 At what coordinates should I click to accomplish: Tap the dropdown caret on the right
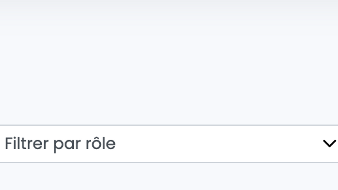329,144
